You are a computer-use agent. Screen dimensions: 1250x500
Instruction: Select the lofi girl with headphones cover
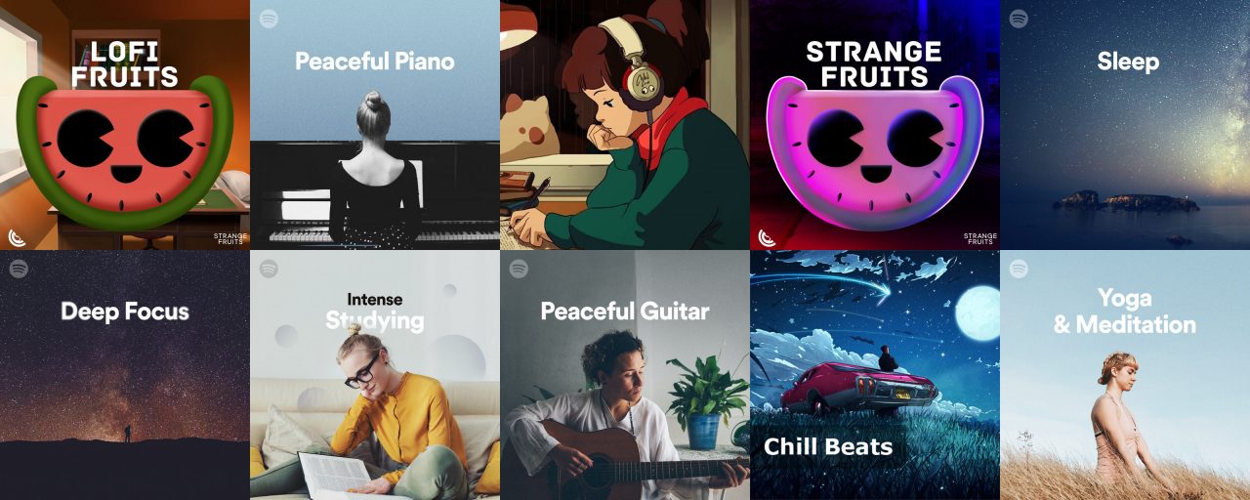point(625,125)
